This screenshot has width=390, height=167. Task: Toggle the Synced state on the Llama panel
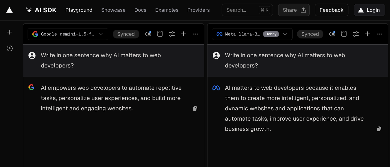click(310, 34)
